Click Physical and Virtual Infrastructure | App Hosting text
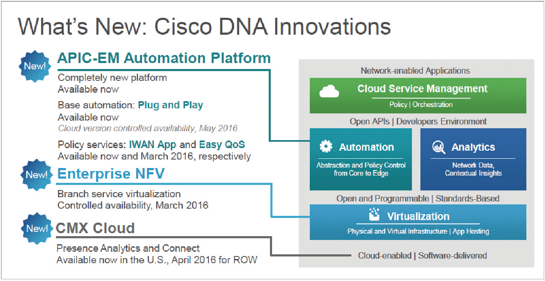 [x=418, y=231]
